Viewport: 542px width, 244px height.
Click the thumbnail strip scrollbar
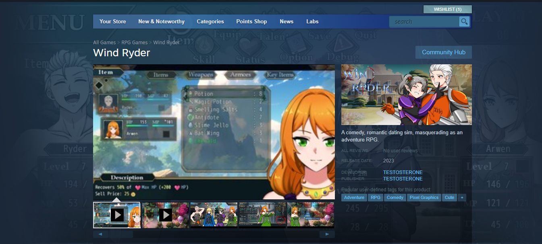pos(214,234)
